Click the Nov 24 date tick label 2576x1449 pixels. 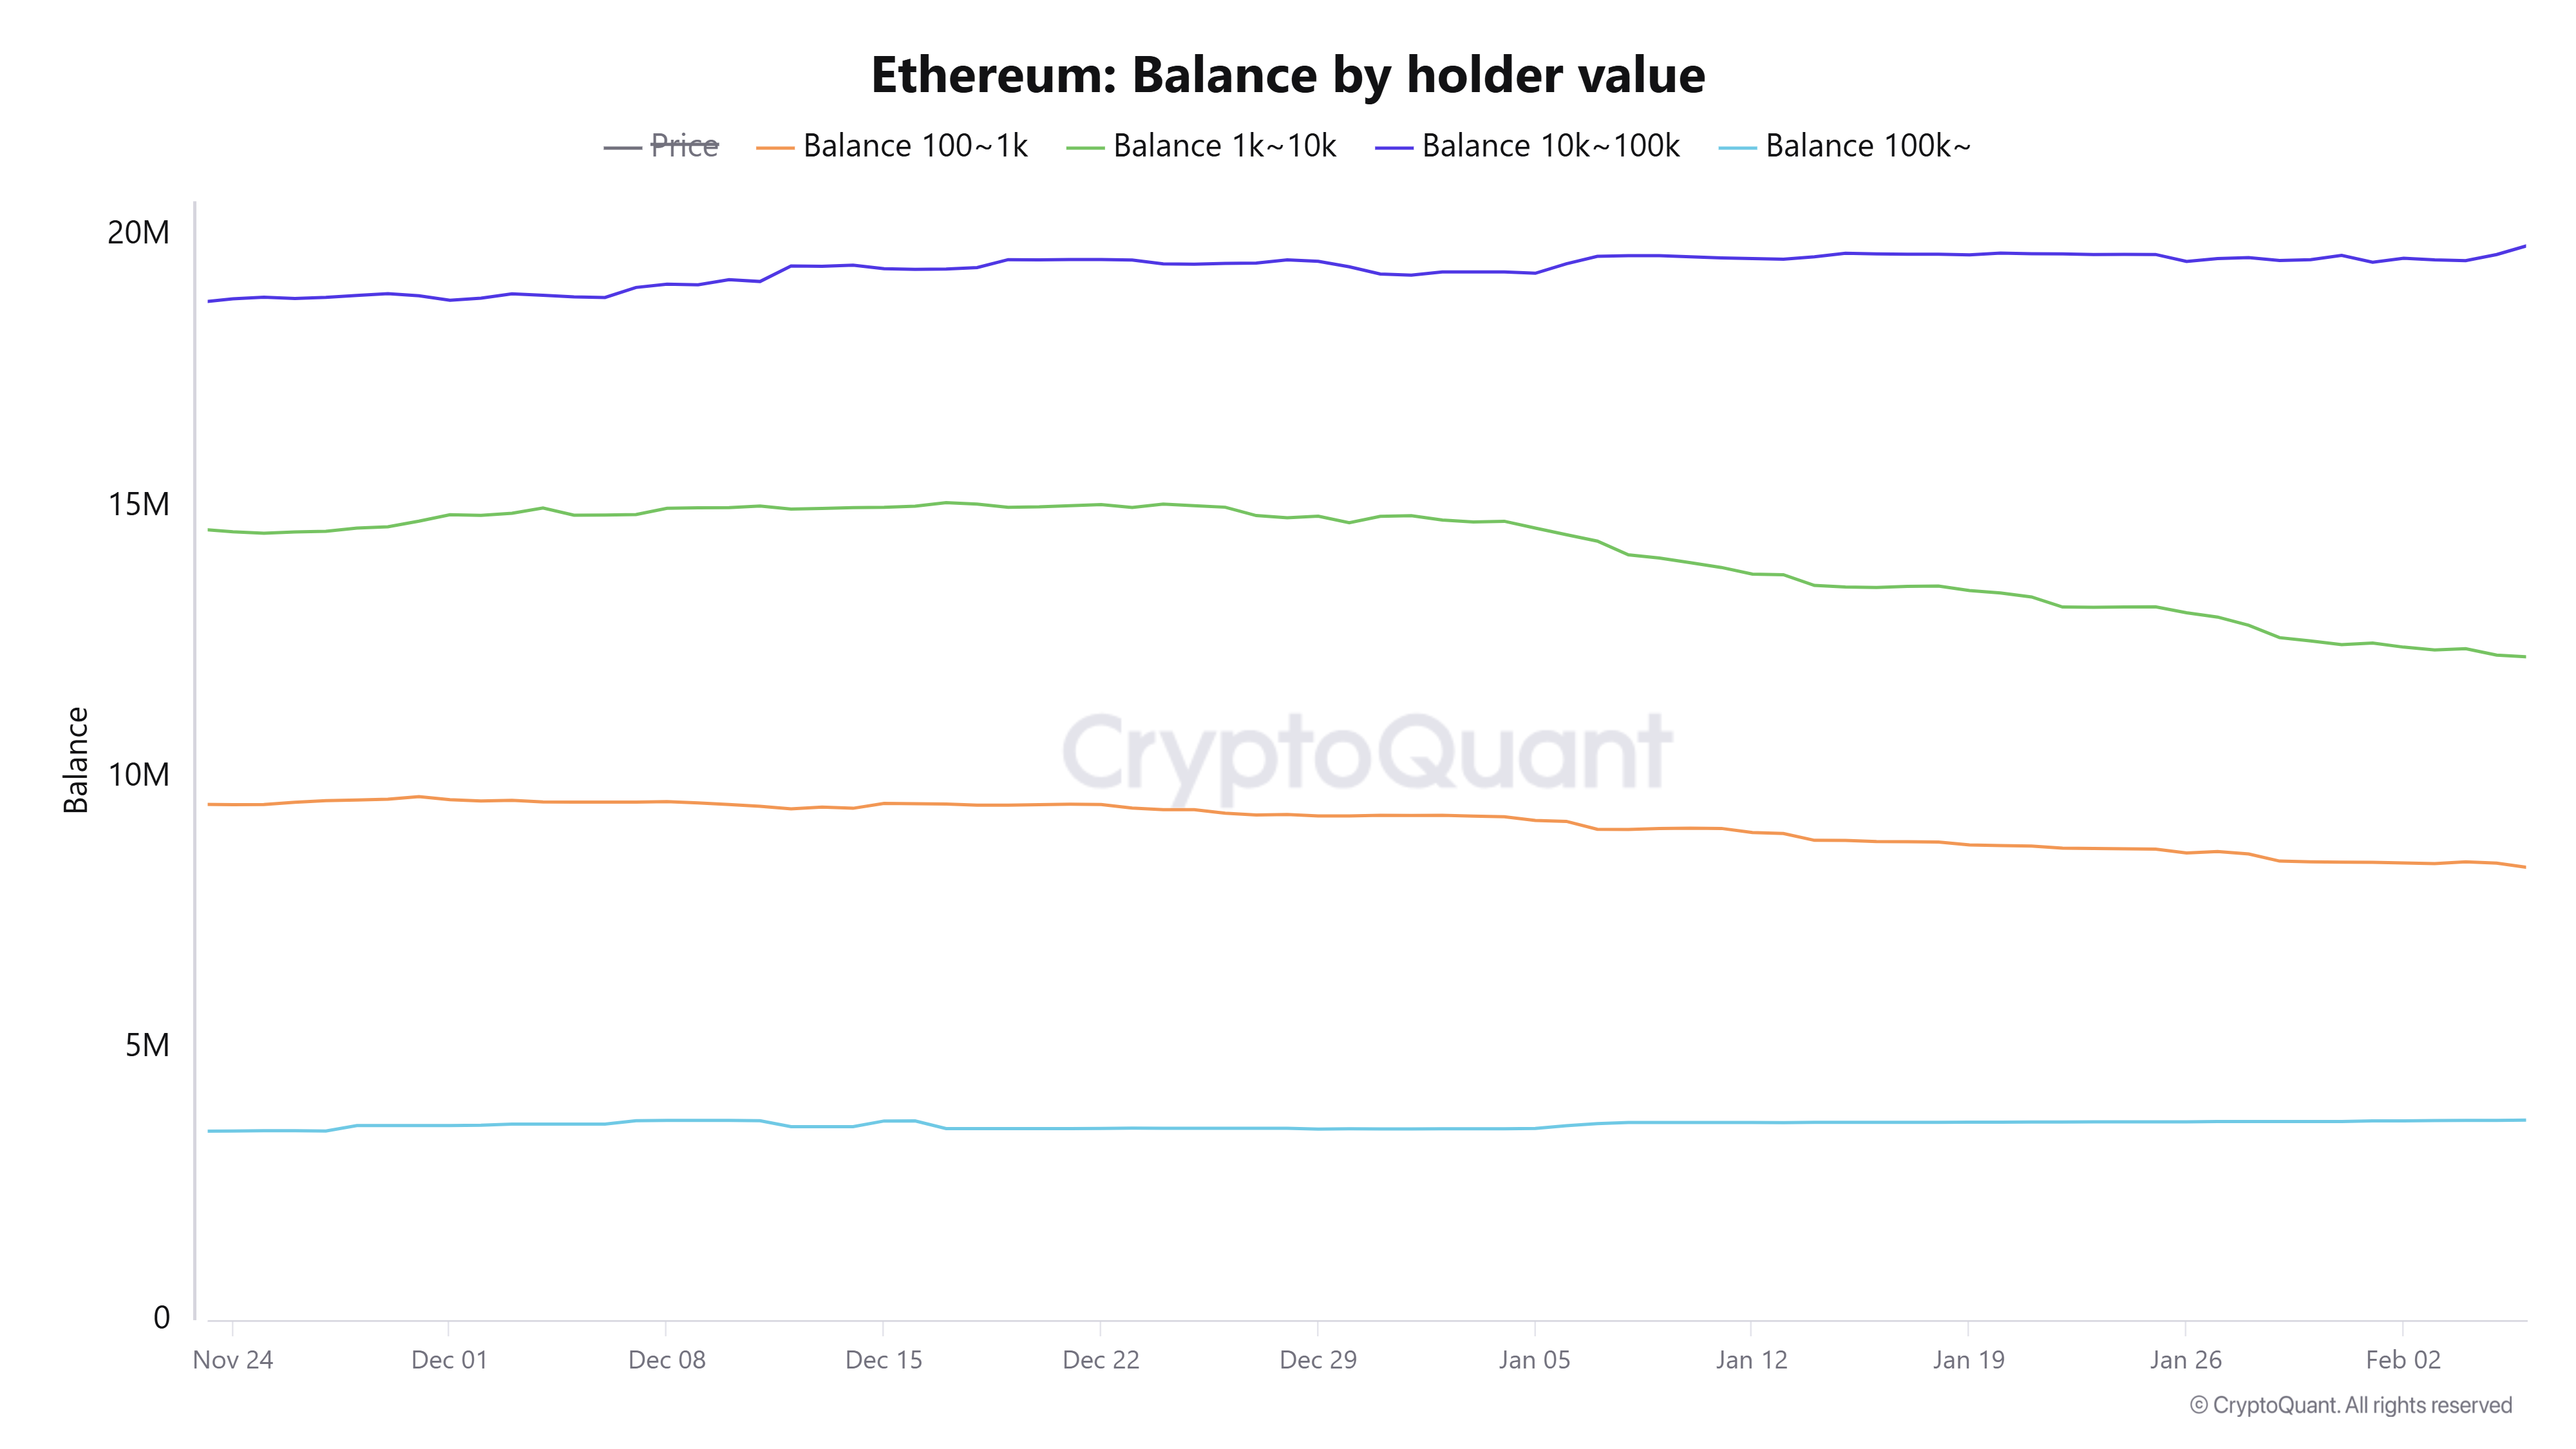point(232,1360)
